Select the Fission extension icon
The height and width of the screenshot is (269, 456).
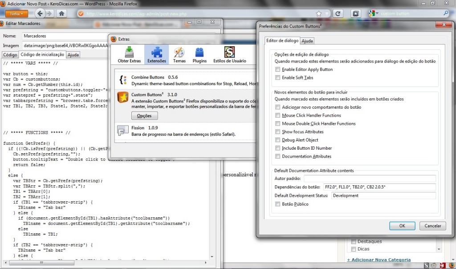click(x=122, y=130)
